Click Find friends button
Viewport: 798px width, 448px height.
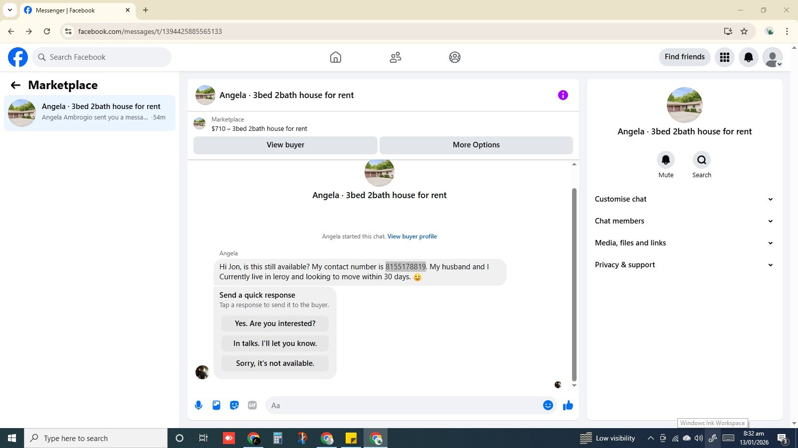(685, 57)
